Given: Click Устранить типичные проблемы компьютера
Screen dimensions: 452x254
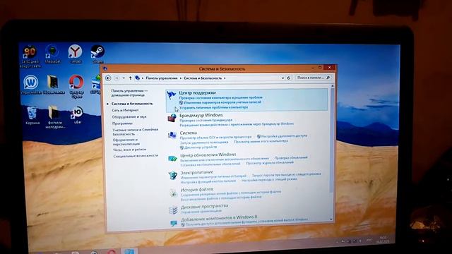Looking at the screenshot, I should (x=213, y=107).
